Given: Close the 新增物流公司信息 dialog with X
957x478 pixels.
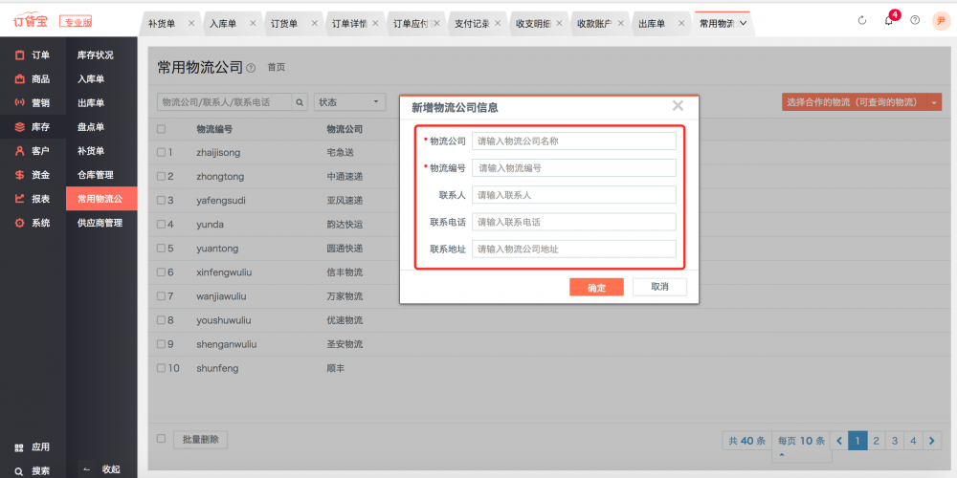Looking at the screenshot, I should point(678,105).
